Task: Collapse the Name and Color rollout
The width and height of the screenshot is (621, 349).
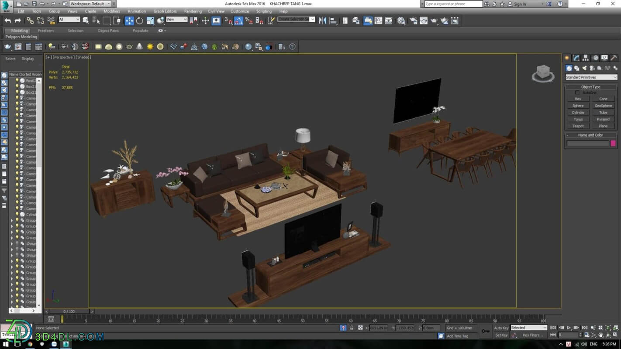Action: 591,135
